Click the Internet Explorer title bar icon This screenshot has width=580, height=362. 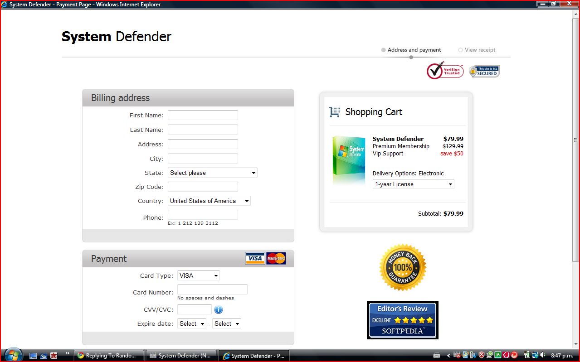coord(5,5)
